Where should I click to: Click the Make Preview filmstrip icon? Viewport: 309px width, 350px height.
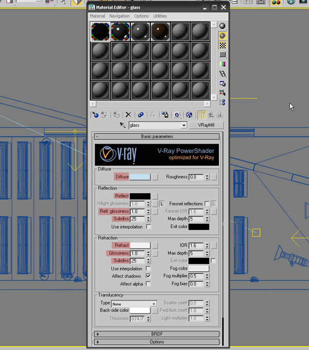click(222, 74)
